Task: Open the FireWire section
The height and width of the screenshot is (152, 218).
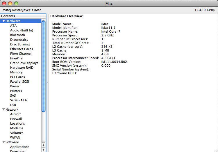Action: [x=16, y=58]
